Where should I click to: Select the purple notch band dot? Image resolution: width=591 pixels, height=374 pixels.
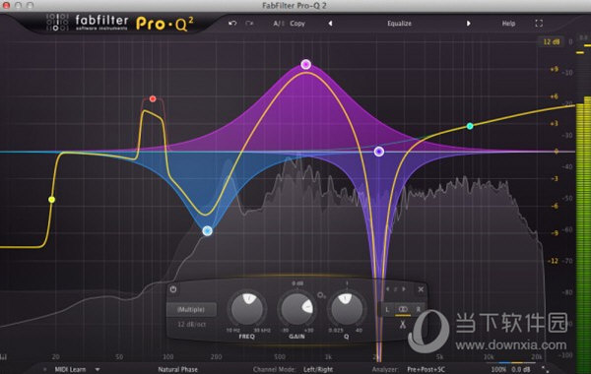tap(379, 152)
